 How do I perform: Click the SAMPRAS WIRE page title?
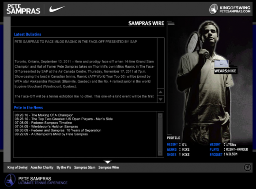coord(146,23)
